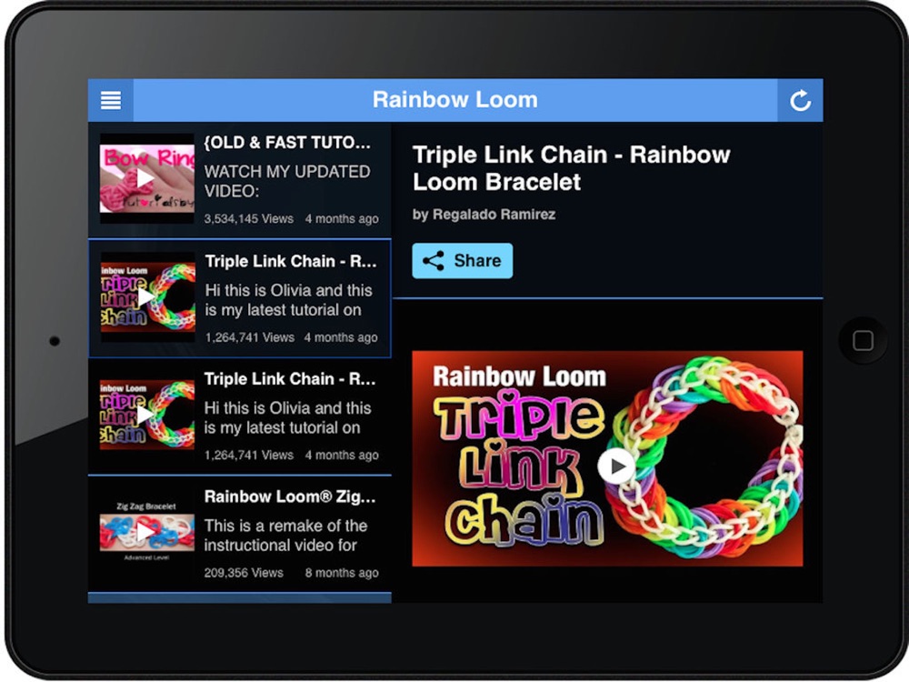
Task: Click the Rainbow Loom header title
Action: (455, 100)
